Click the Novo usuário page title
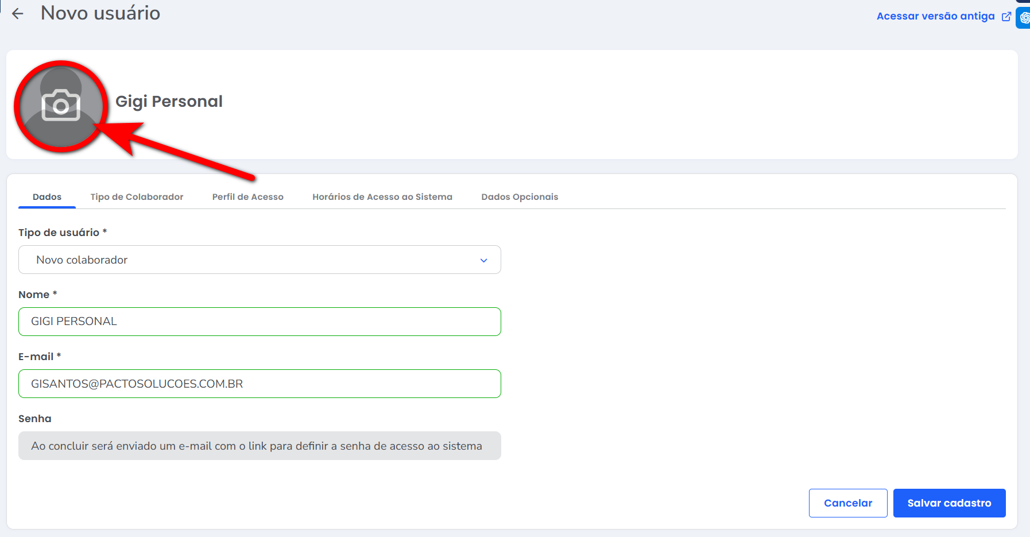Screen dimensions: 1030x537 pos(100,13)
